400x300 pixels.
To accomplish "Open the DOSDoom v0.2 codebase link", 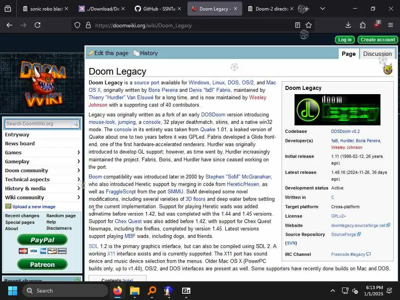I will [345, 131].
